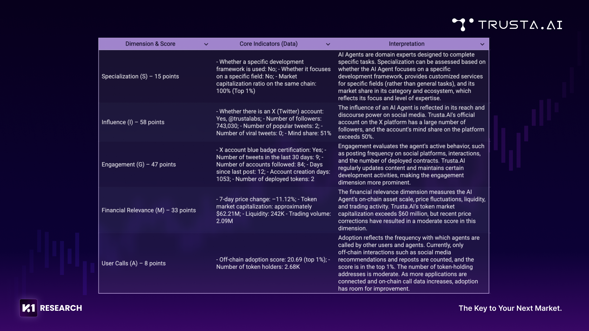Click the Interpretation column header text
589x331 pixels.
[406, 44]
